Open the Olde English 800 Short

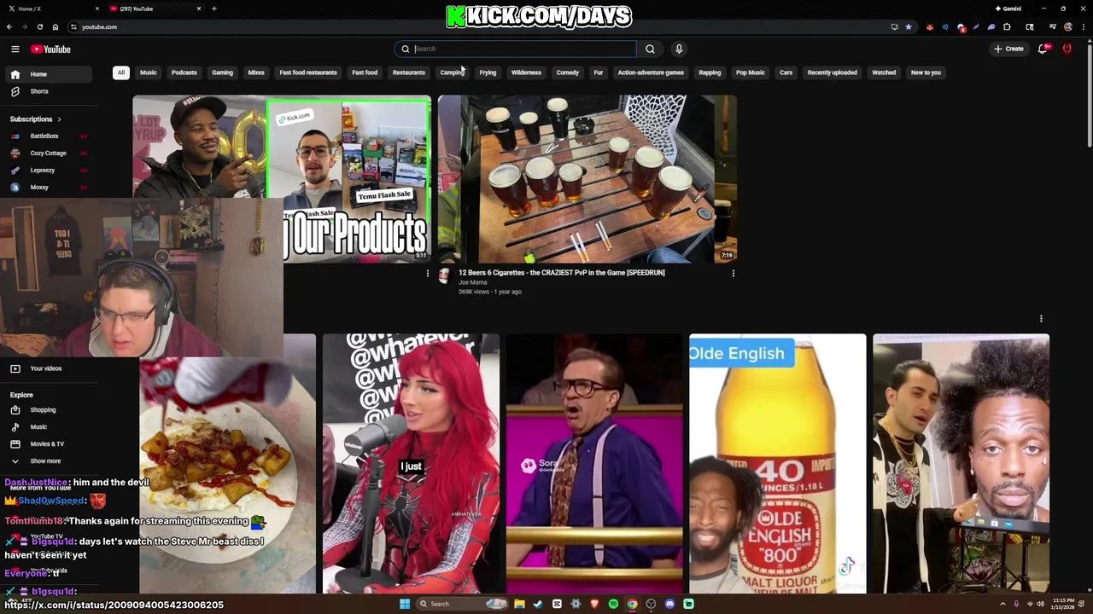coord(777,463)
